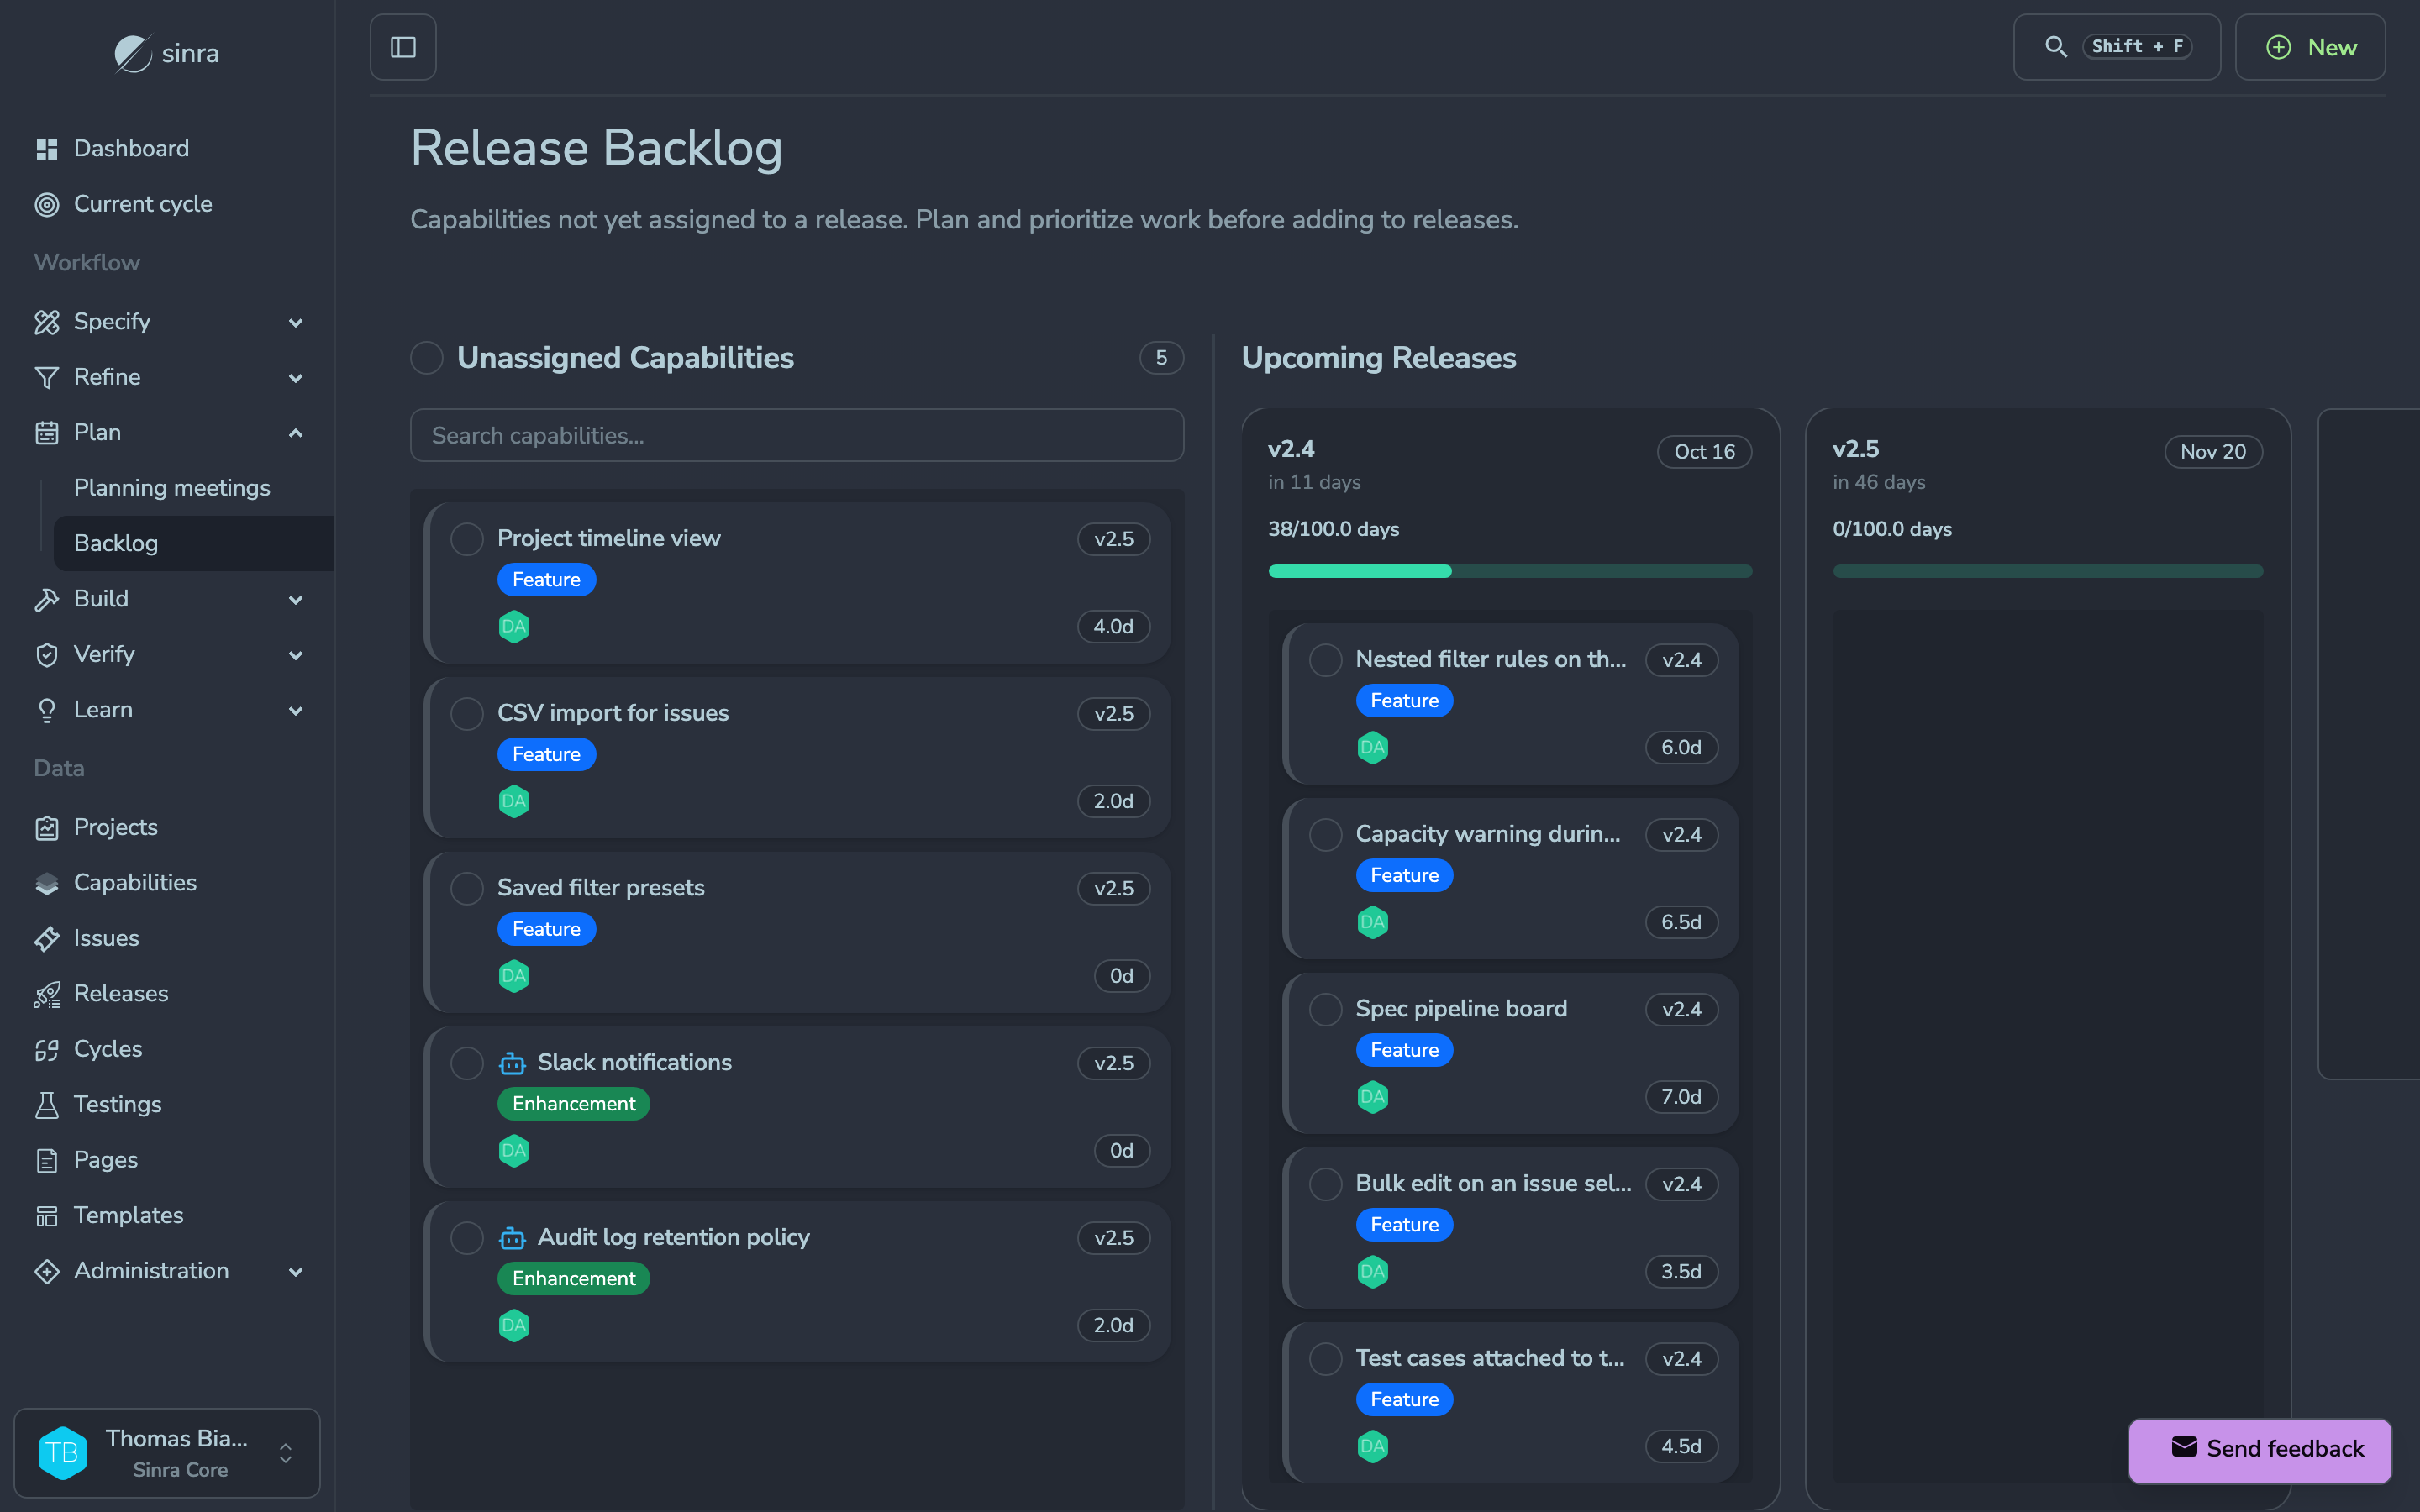2420x1512 pixels.
Task: Click the TB user avatar
Action: point(62,1453)
